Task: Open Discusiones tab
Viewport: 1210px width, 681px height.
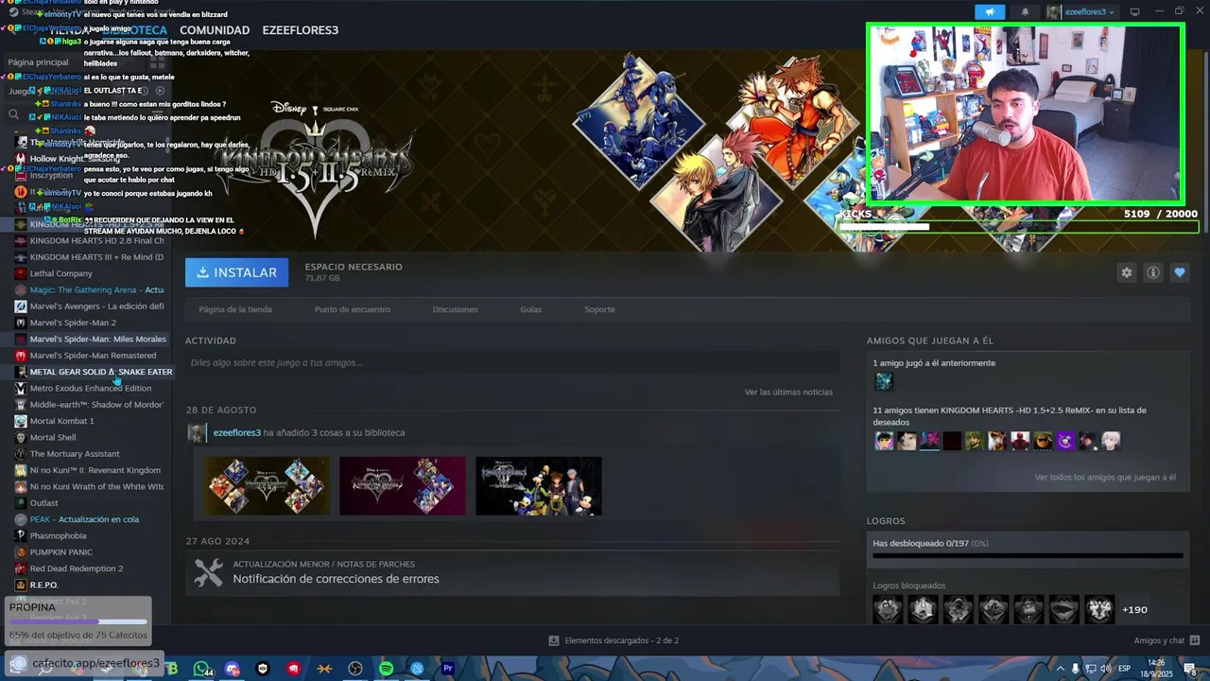Action: (455, 309)
